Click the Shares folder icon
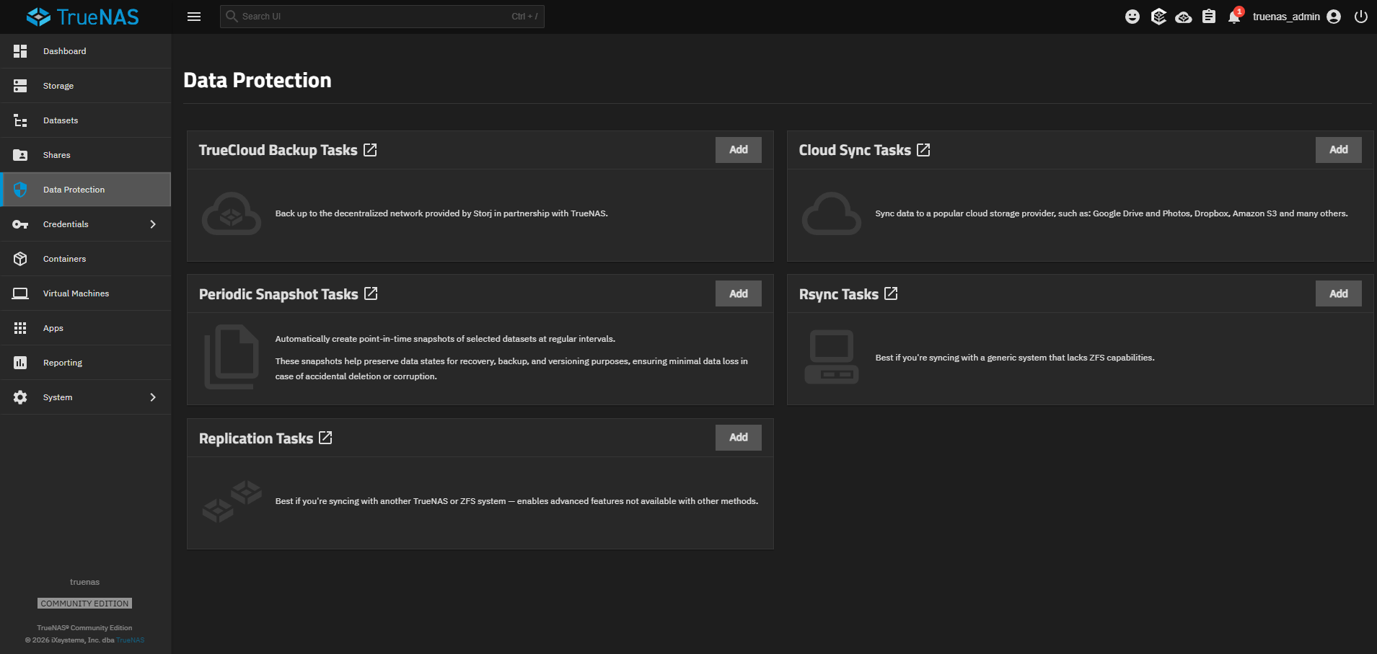Image resolution: width=1377 pixels, height=654 pixels. pos(20,155)
